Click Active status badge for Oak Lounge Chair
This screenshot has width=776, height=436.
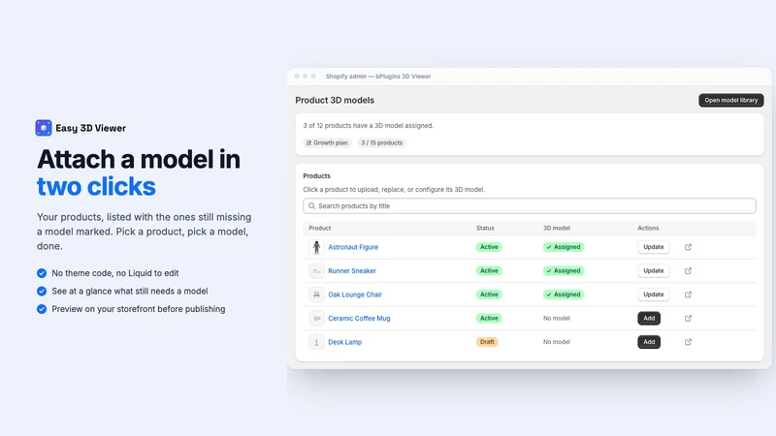489,295
